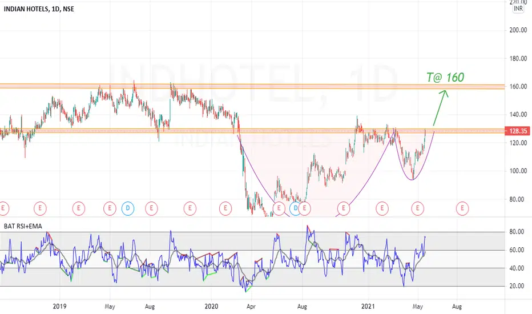Click the Apr label on time axis
This screenshot has height=314, width=532.
pos(251,307)
